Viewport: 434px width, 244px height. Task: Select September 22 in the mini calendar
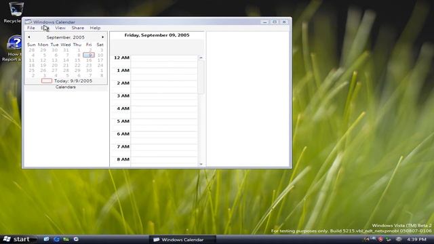tap(77, 65)
